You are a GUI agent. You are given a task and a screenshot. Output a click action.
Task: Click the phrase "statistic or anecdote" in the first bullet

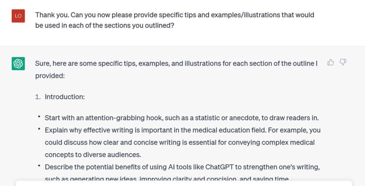231,117
